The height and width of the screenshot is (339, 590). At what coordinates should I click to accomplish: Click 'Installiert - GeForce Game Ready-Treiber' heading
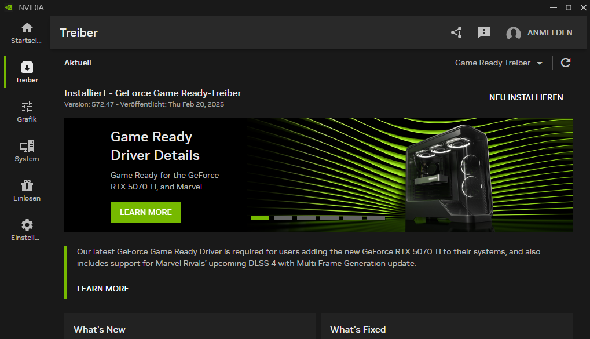(x=153, y=93)
